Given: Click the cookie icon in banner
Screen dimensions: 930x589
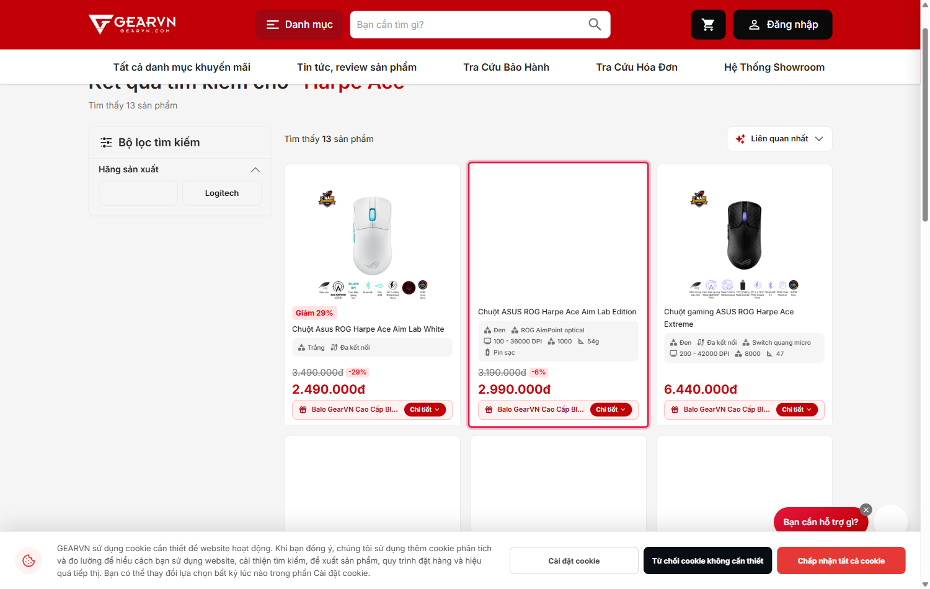Looking at the screenshot, I should (29, 560).
